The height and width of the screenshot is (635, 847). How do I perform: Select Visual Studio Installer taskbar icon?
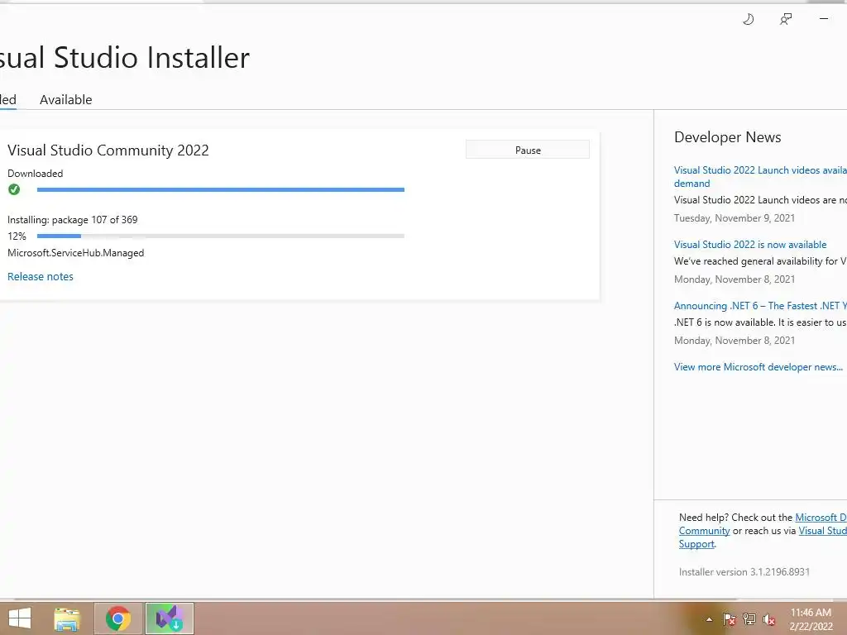click(x=169, y=618)
